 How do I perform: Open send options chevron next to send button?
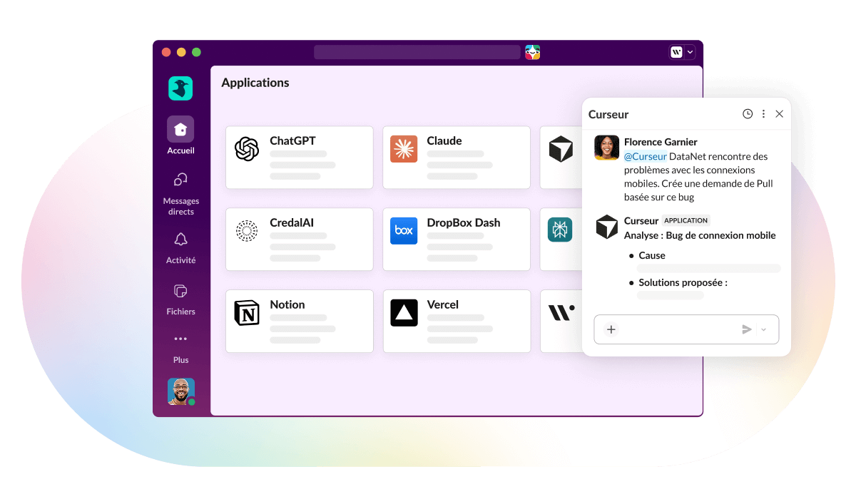click(763, 329)
